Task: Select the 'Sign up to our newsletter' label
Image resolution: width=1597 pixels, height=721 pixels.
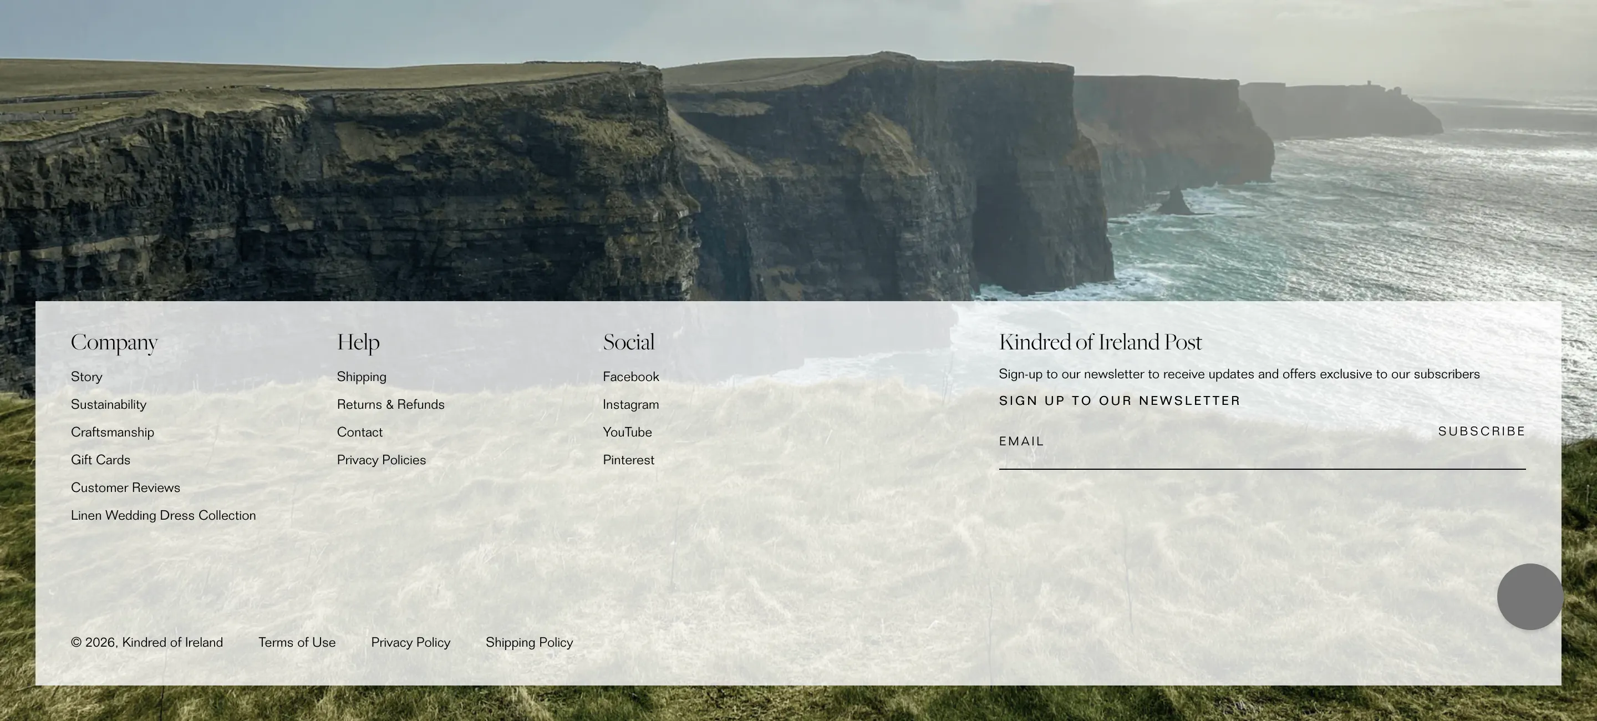Action: 1120,401
